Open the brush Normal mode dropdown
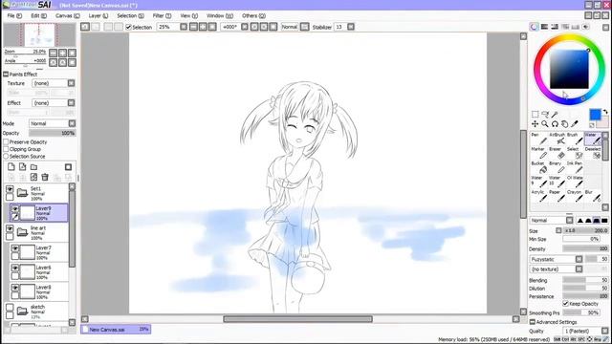Screen dimensions: 612x344 point(552,221)
